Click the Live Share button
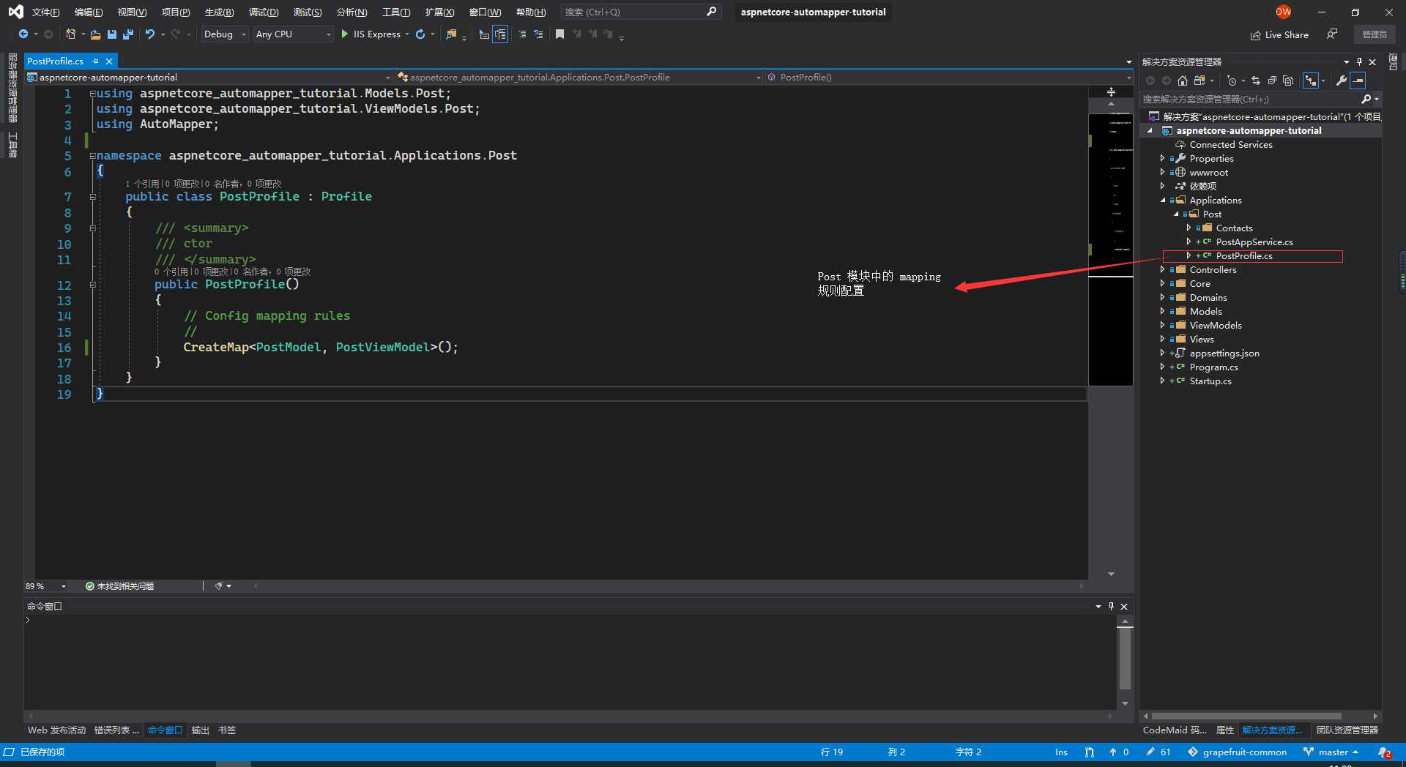 tap(1279, 34)
